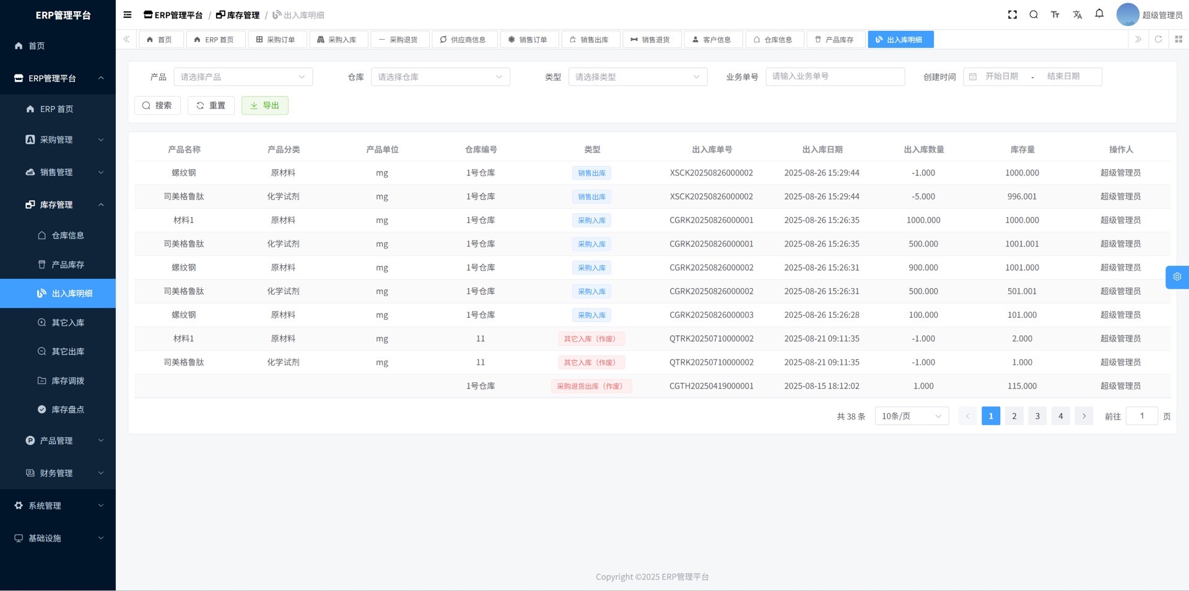The width and height of the screenshot is (1189, 591).
Task: Expand the 10条/页 page size selector
Action: tap(911, 416)
